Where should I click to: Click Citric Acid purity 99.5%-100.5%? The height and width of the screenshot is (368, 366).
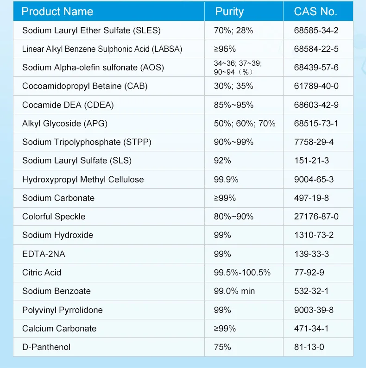[x=242, y=273]
